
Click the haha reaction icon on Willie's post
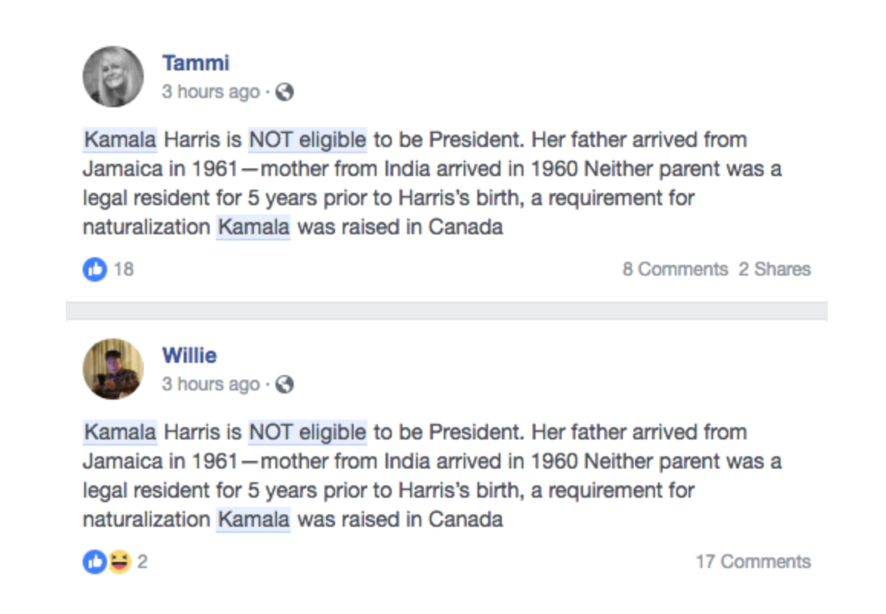[x=119, y=561]
